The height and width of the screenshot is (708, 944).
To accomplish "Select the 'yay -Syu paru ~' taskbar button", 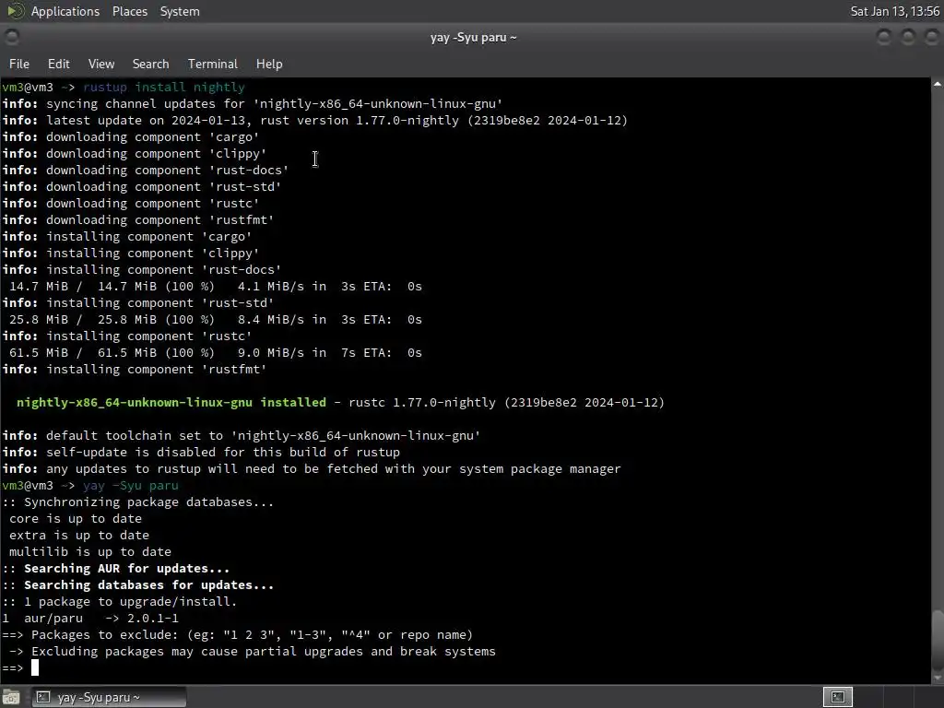I will (x=109, y=697).
